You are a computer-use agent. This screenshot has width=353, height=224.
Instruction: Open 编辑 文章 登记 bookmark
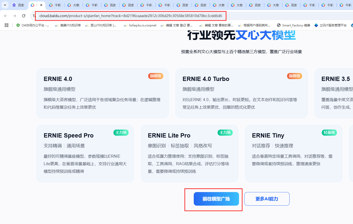[176, 25]
